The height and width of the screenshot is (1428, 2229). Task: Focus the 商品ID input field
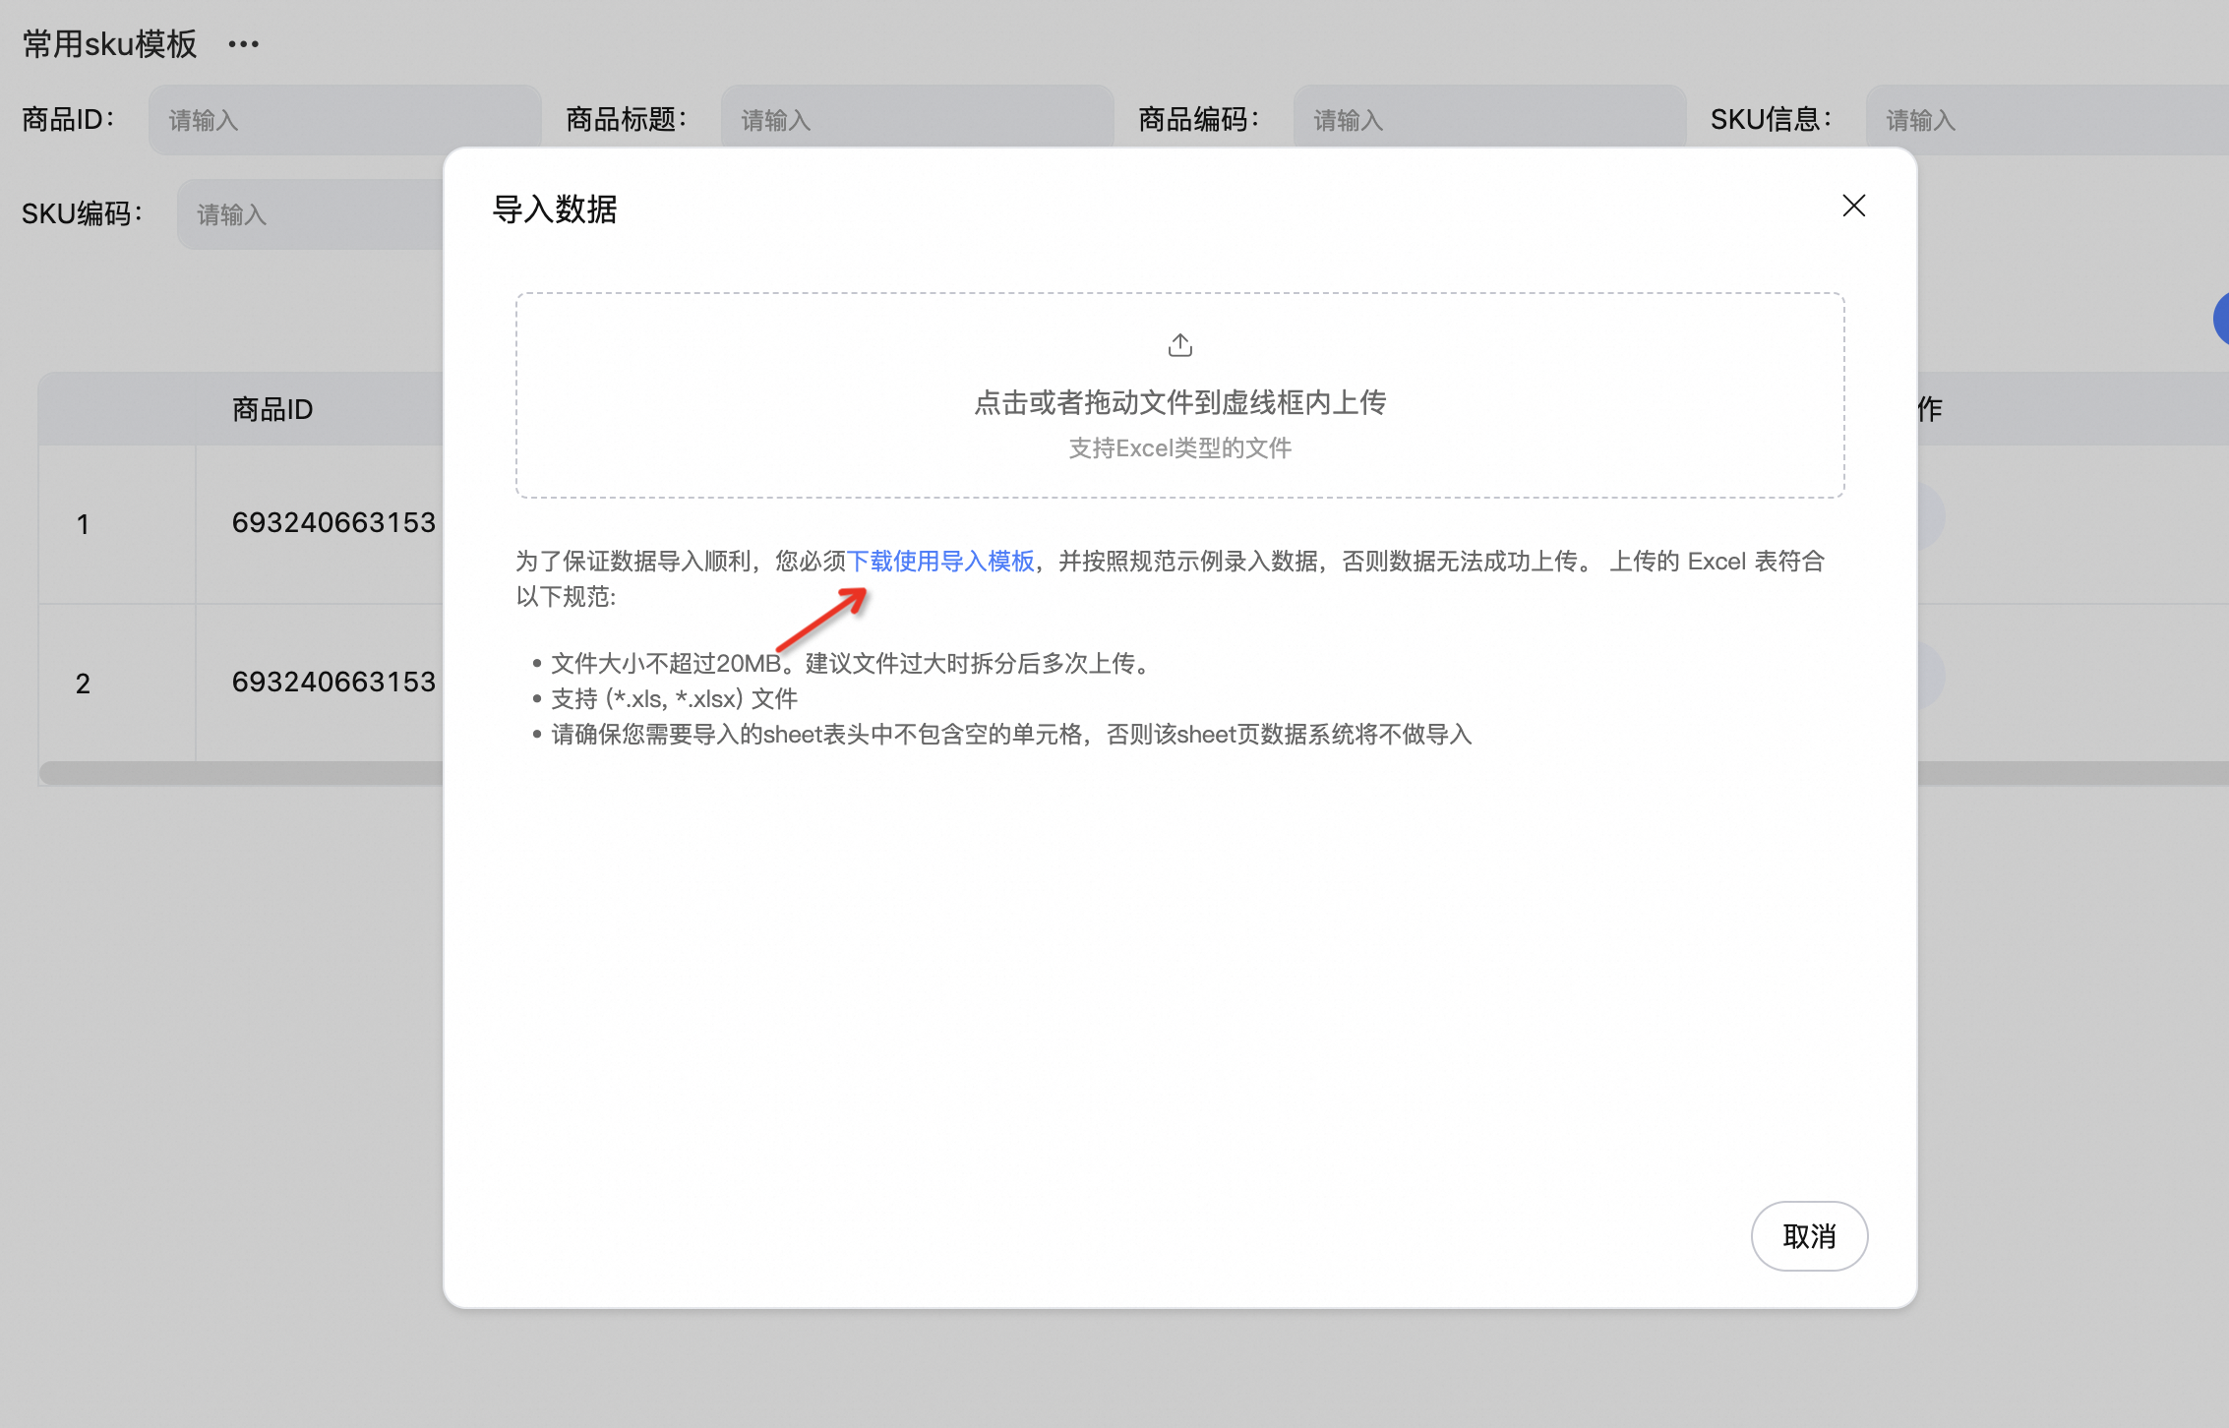344,120
